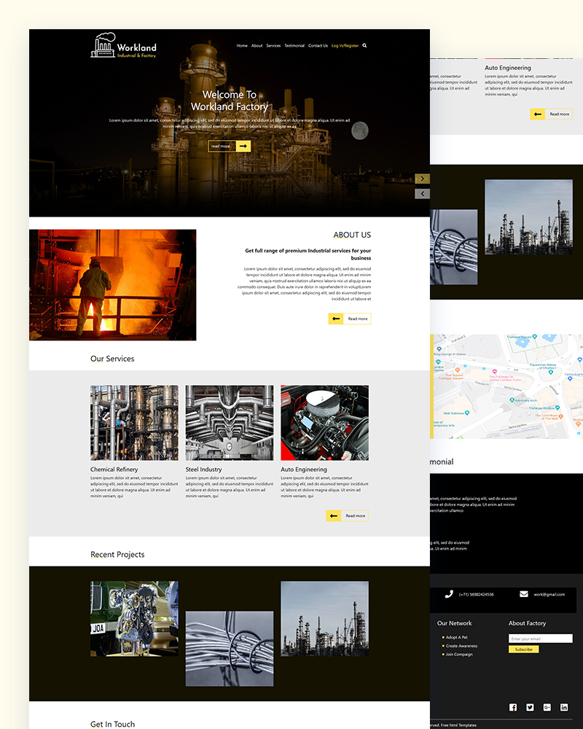This screenshot has height=729, width=583.
Task: Click the envelope email icon in the footer
Action: pos(524,593)
